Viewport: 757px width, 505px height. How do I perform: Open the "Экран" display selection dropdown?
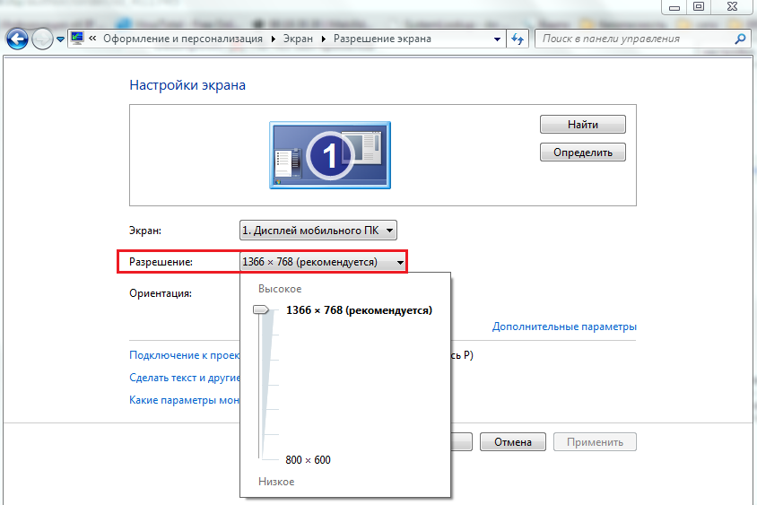coord(318,231)
